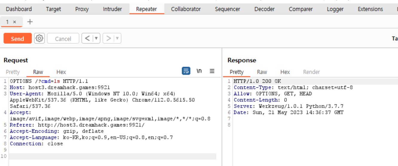Select the Response Pretty view tab

(x=237, y=72)
